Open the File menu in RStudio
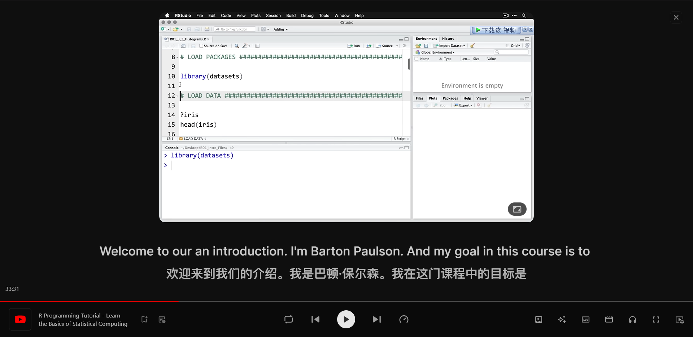Viewport: 693px width, 337px height. click(200, 16)
